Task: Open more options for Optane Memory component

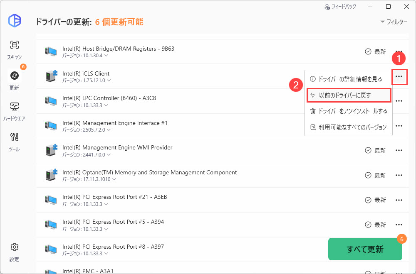Action: coord(399,175)
